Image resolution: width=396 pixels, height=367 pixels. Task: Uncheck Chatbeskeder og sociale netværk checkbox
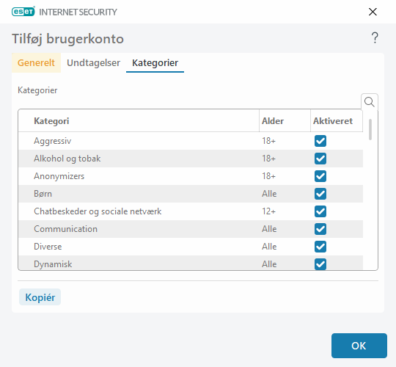coord(320,211)
